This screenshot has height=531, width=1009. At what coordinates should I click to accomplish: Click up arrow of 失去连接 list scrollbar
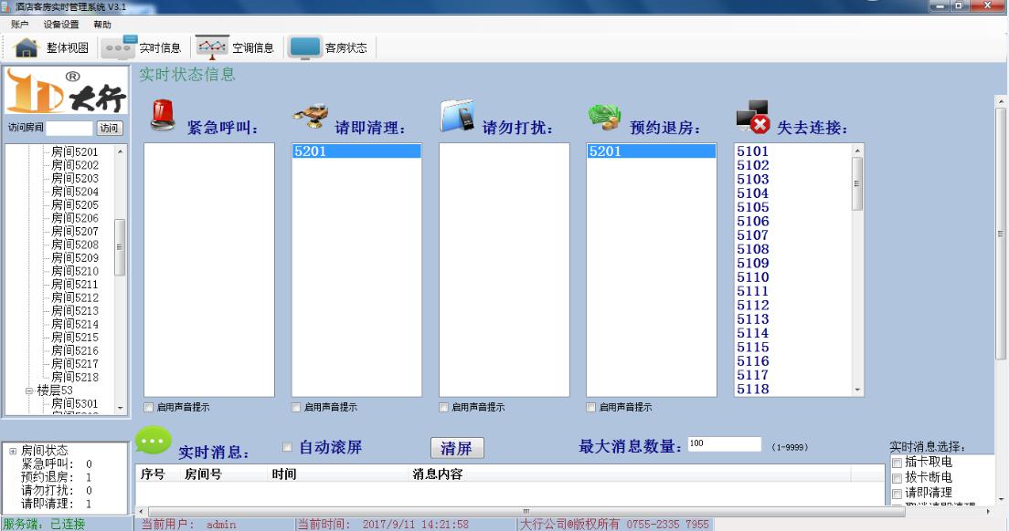click(857, 151)
